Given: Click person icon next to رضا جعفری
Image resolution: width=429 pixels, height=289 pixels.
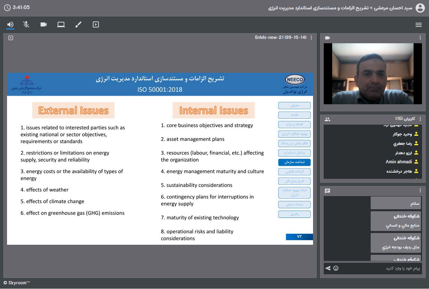Looking at the screenshot, I should [x=416, y=143].
